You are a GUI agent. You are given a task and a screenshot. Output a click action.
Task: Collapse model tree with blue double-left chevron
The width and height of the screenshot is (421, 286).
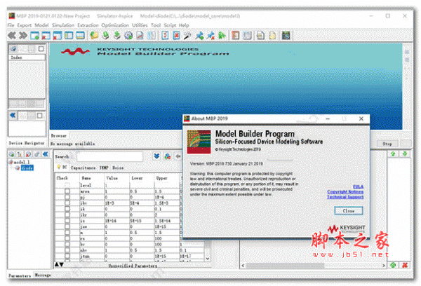pyautogui.click(x=46, y=154)
